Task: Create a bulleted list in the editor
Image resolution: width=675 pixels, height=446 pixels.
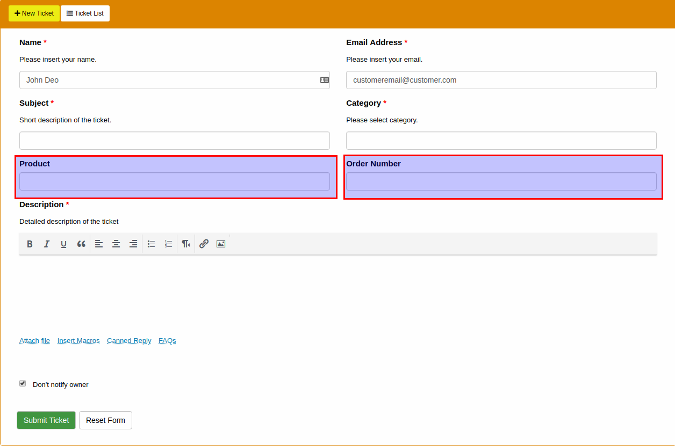Action: click(x=151, y=244)
